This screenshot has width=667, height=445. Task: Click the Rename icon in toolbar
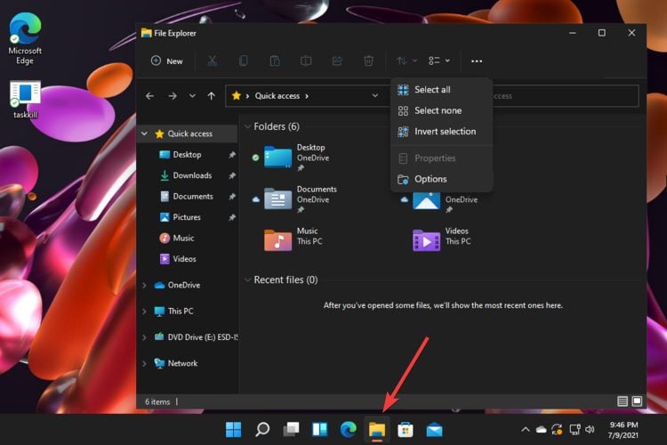pos(306,61)
